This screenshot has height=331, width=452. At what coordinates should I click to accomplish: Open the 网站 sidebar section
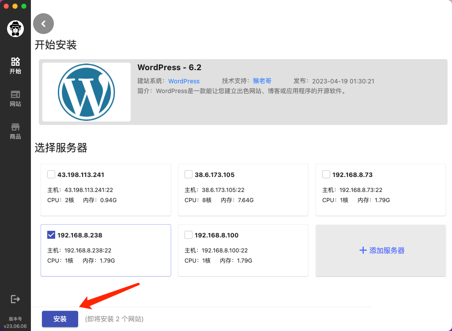pyautogui.click(x=15, y=98)
